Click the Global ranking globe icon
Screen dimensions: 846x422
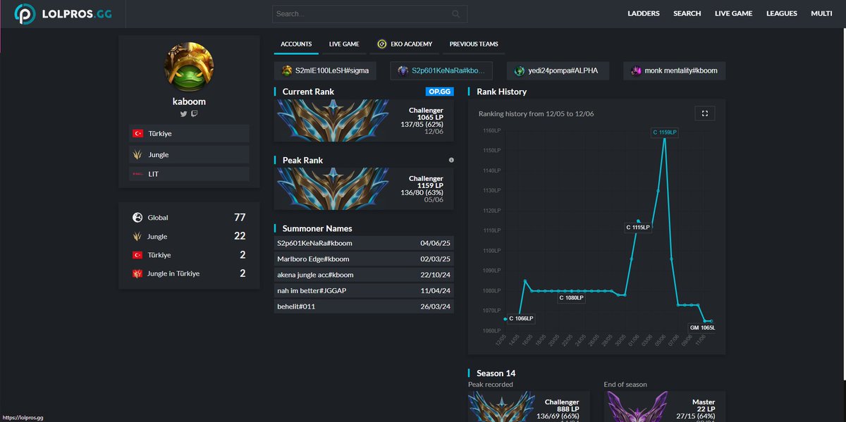[138, 218]
